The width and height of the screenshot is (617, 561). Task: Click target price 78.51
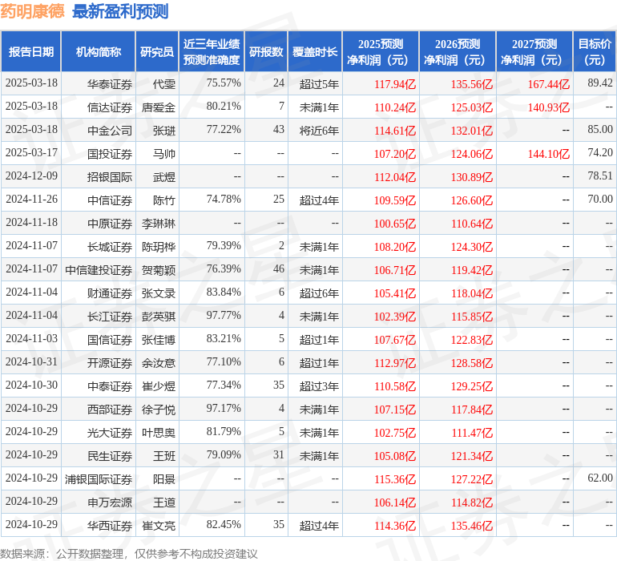pyautogui.click(x=600, y=176)
